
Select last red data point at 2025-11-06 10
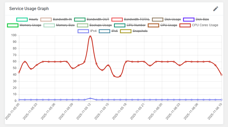(x=221, y=75)
